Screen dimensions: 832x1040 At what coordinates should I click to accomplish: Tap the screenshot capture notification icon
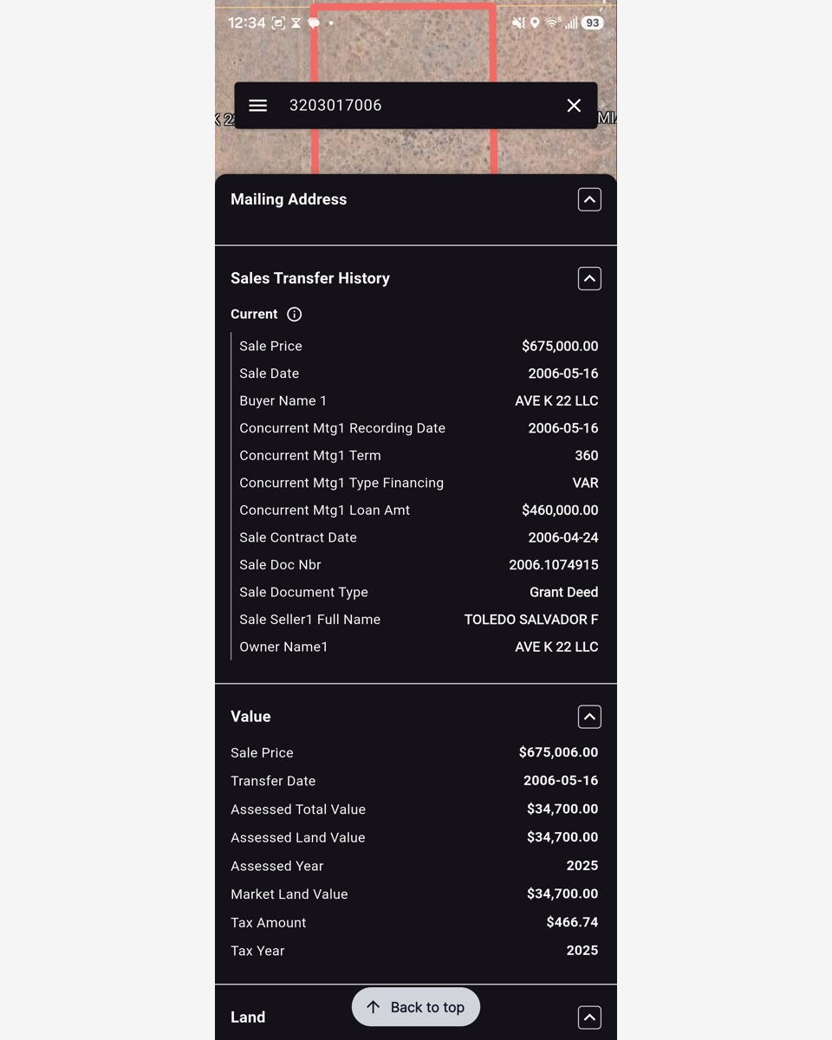click(278, 23)
